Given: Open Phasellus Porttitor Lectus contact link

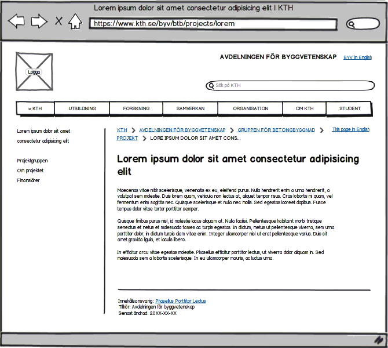Looking at the screenshot, I should point(180,301).
